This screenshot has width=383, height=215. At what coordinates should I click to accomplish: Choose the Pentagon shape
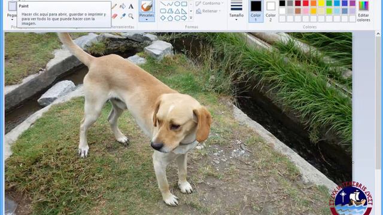[170, 18]
